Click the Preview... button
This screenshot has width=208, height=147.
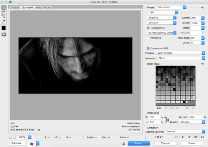click(x=17, y=143)
